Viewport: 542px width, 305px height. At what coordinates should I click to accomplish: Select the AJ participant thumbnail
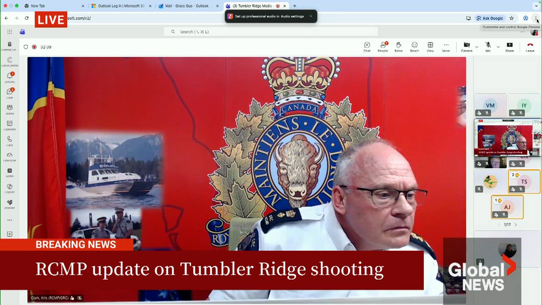tap(507, 207)
